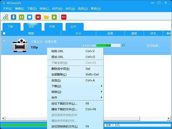Screen dimensions: 172x129
Task: Click the horizontal scrollbar left arrow
Action: [x=3, y=118]
